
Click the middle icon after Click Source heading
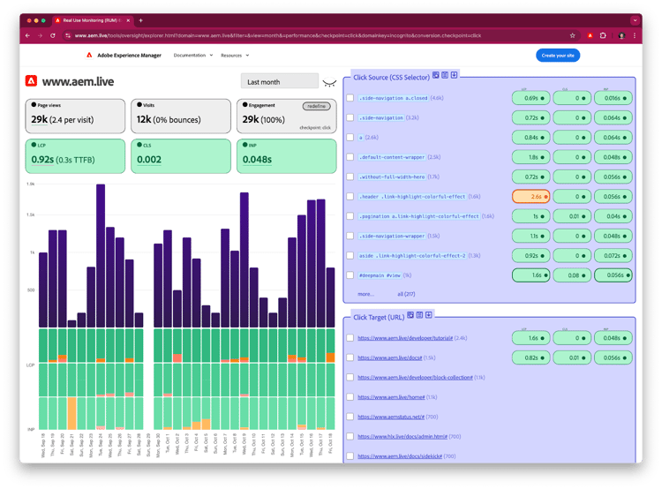[x=445, y=75]
